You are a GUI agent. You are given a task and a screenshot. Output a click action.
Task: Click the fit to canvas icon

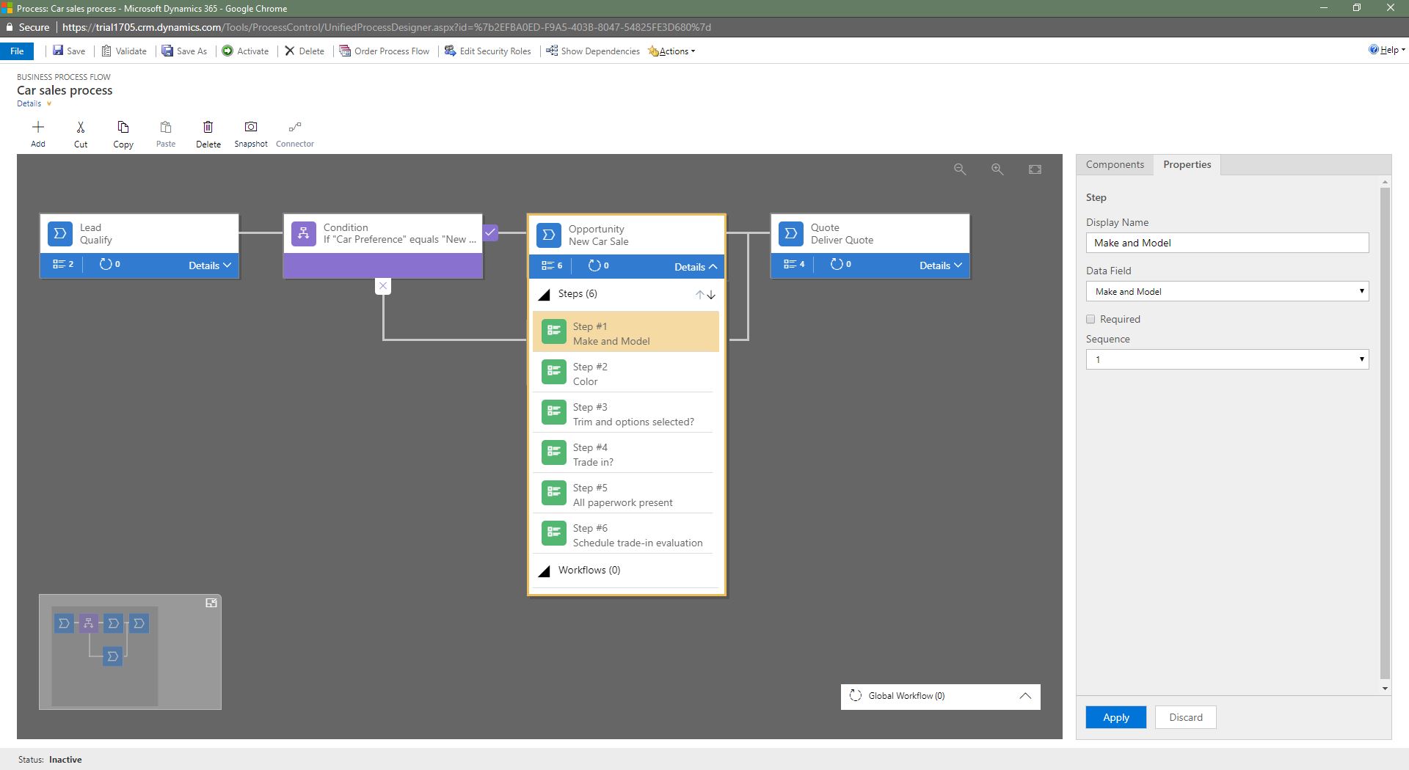1035,169
